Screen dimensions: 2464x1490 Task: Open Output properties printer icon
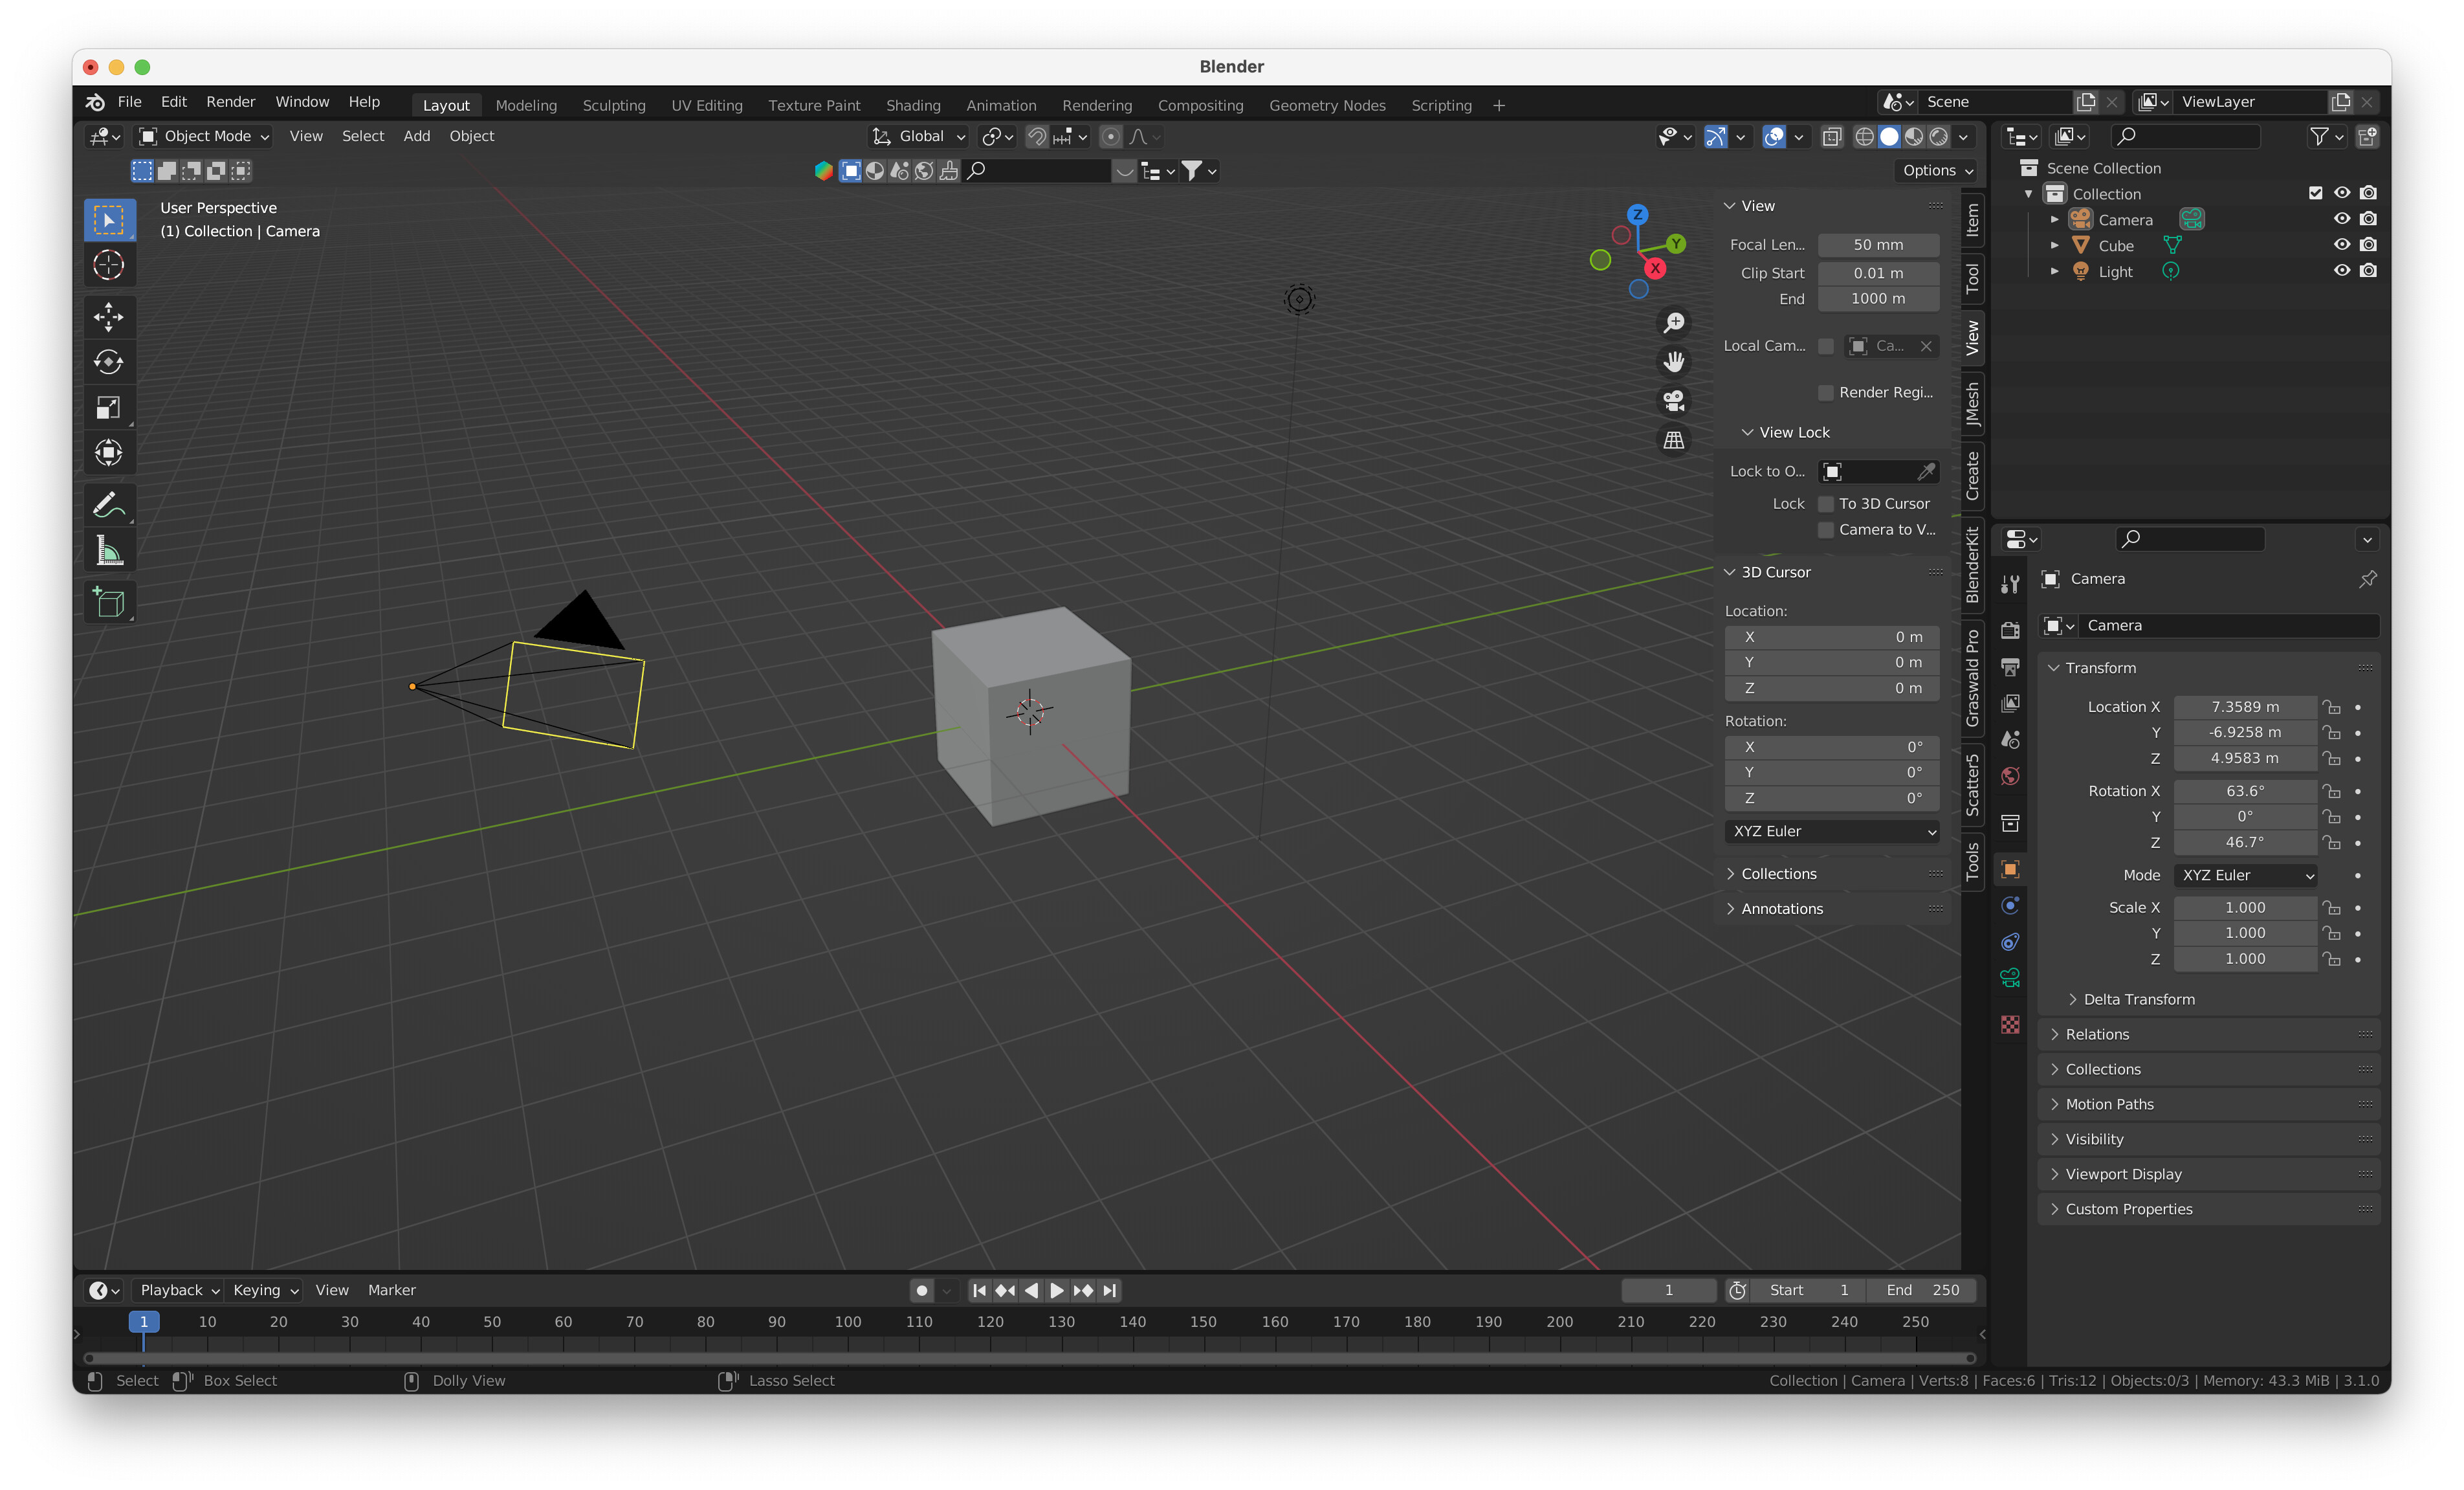[x=2010, y=667]
